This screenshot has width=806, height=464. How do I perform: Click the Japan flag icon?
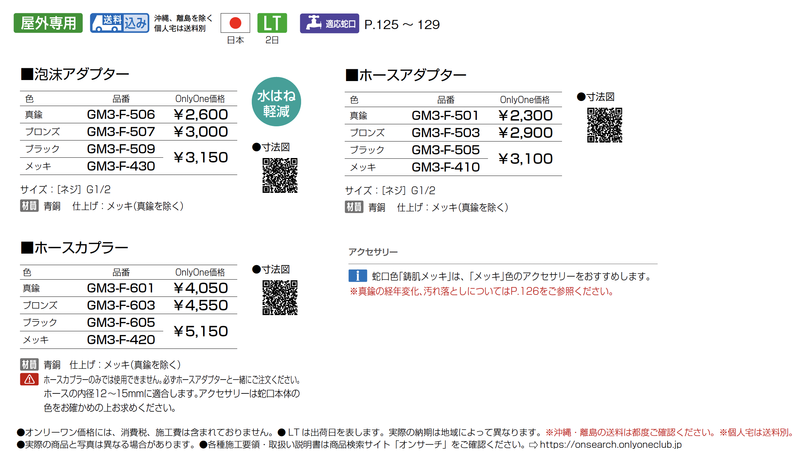click(235, 23)
